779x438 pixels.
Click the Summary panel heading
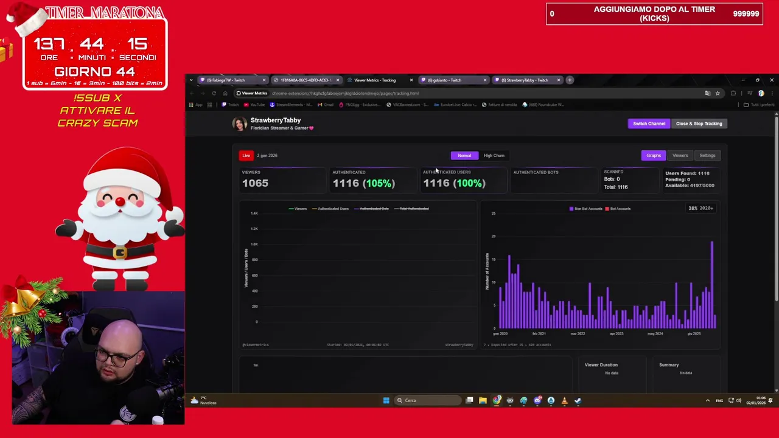point(669,365)
